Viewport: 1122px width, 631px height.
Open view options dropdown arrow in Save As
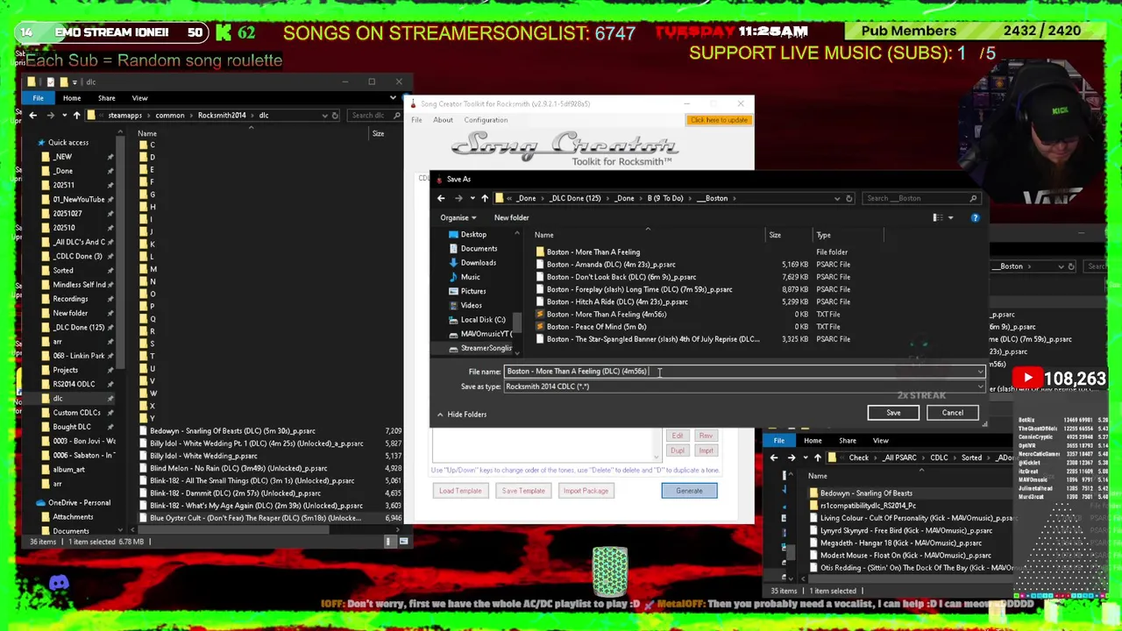(x=950, y=217)
